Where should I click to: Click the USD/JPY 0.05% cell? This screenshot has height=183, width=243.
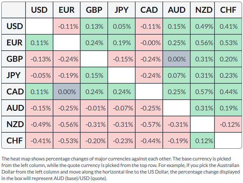[x=121, y=26]
